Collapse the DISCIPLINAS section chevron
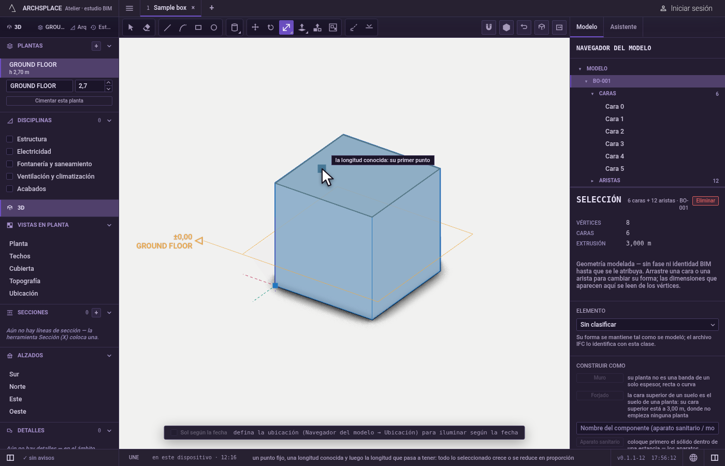The height and width of the screenshot is (466, 725). point(109,121)
